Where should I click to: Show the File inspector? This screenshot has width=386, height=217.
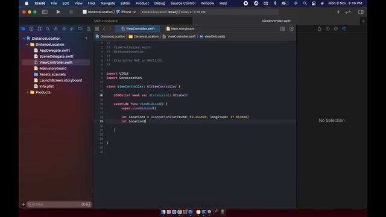coord(320,29)
